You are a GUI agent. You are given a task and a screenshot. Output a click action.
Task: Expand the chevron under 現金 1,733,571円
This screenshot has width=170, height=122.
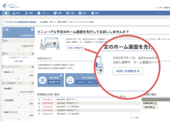(x=18, y=50)
